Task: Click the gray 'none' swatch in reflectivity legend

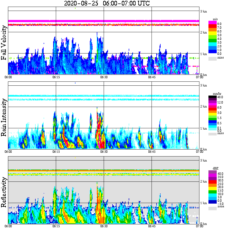Action: [x=212, y=208]
